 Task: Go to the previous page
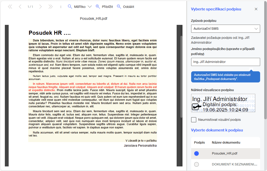coord(20,7)
